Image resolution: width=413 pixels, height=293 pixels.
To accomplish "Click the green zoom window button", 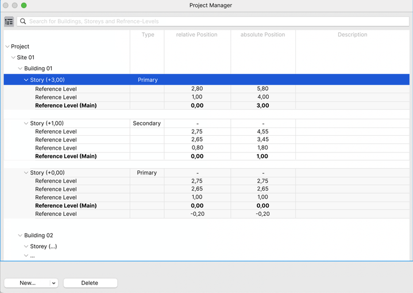I will click(x=24, y=5).
